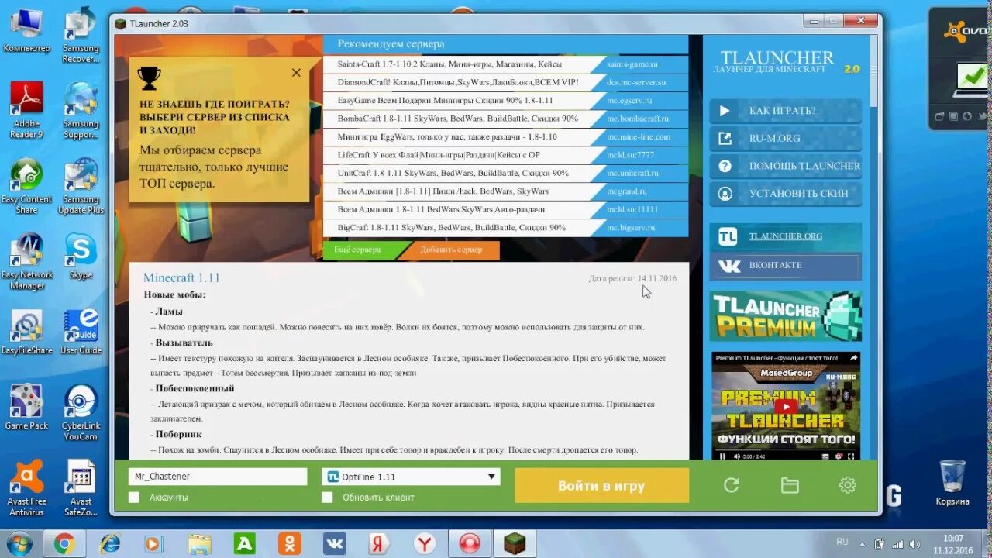This screenshot has height=558, width=992.
Task: Open the ВКонтакте link
Action: click(x=785, y=266)
